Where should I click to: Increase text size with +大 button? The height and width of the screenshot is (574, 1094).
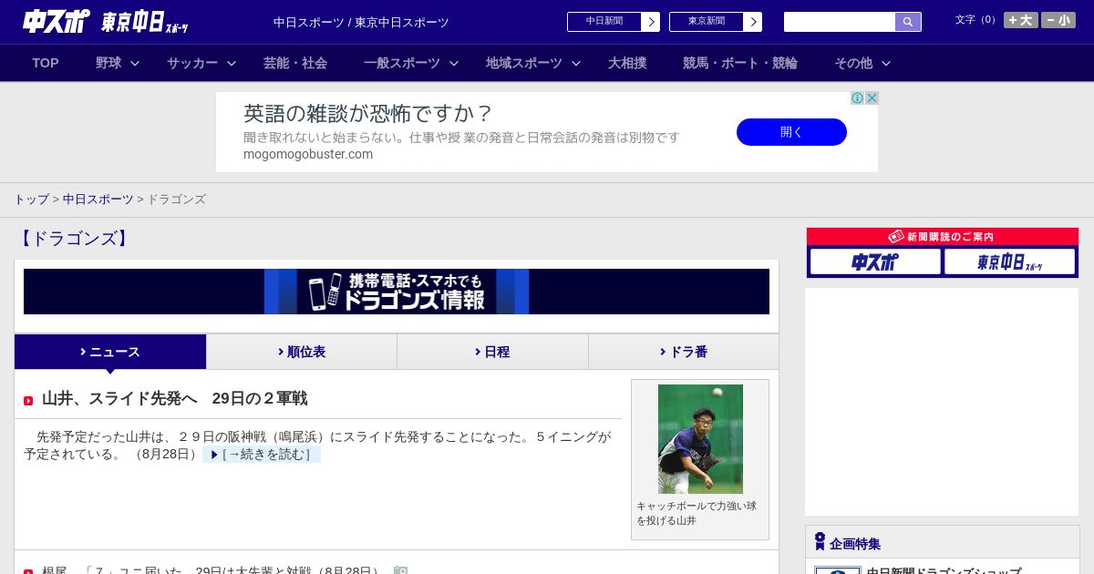pyautogui.click(x=1021, y=20)
